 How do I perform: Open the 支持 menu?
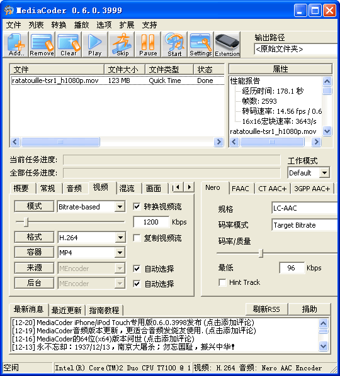149,25
